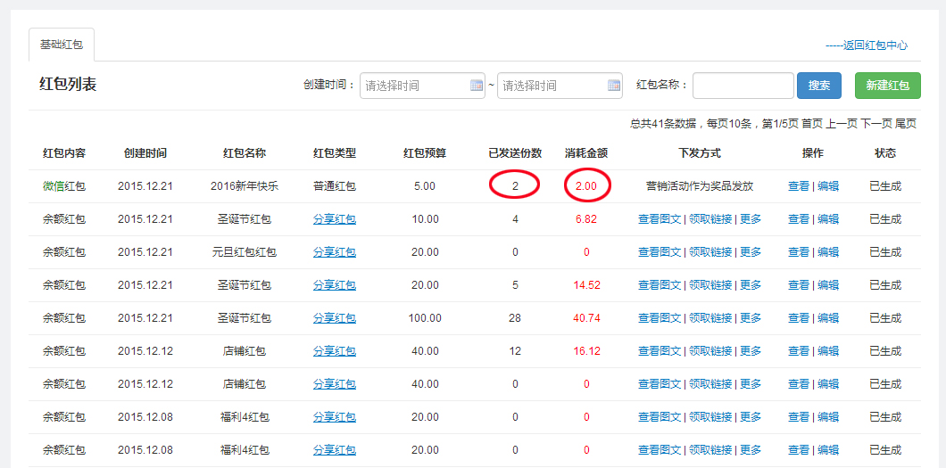This screenshot has width=946, height=468.
Task: Expand 更多 for 圣诞节红包 with 10.00 budget
Action: 751,219
